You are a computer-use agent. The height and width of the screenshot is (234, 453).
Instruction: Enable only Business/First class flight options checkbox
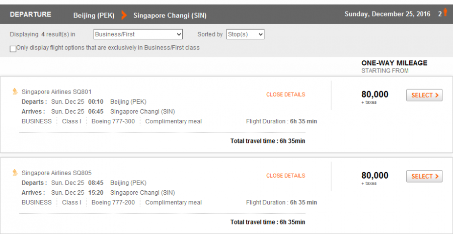pos(13,48)
